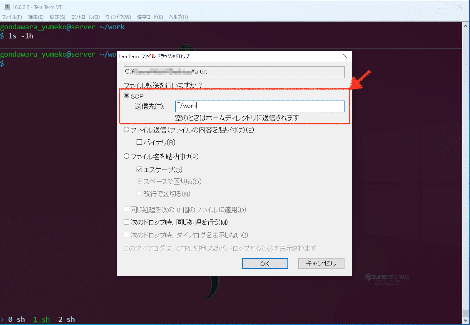
Task: Click the Tera Term title bar icon
Action: tap(7, 7)
